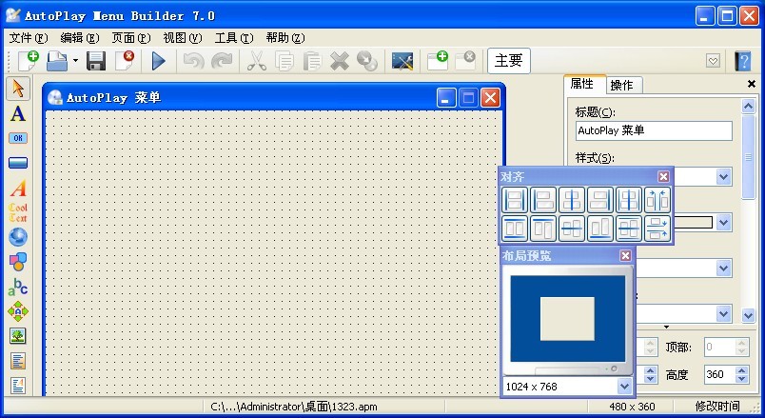This screenshot has height=418, width=765.
Task: Select the blue letter A text tool
Action: click(x=18, y=114)
